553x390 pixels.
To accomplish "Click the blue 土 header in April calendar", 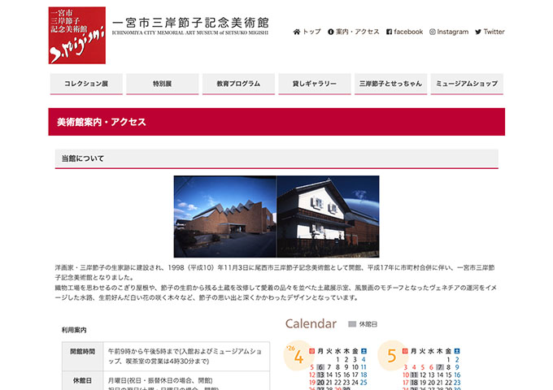I will (x=364, y=351).
